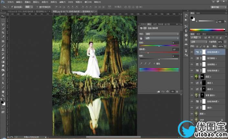This screenshot has width=228, height=139.
Task: Open the 正常 blend mode dropdown
Action: [199, 42]
